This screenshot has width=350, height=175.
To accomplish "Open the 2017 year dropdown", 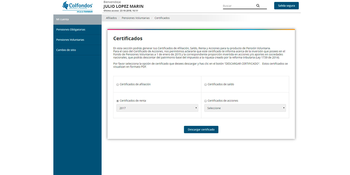I will coord(157,108).
